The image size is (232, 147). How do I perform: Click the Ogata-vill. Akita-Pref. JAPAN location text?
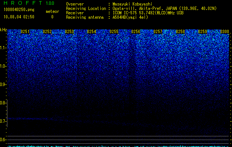point(165,8)
